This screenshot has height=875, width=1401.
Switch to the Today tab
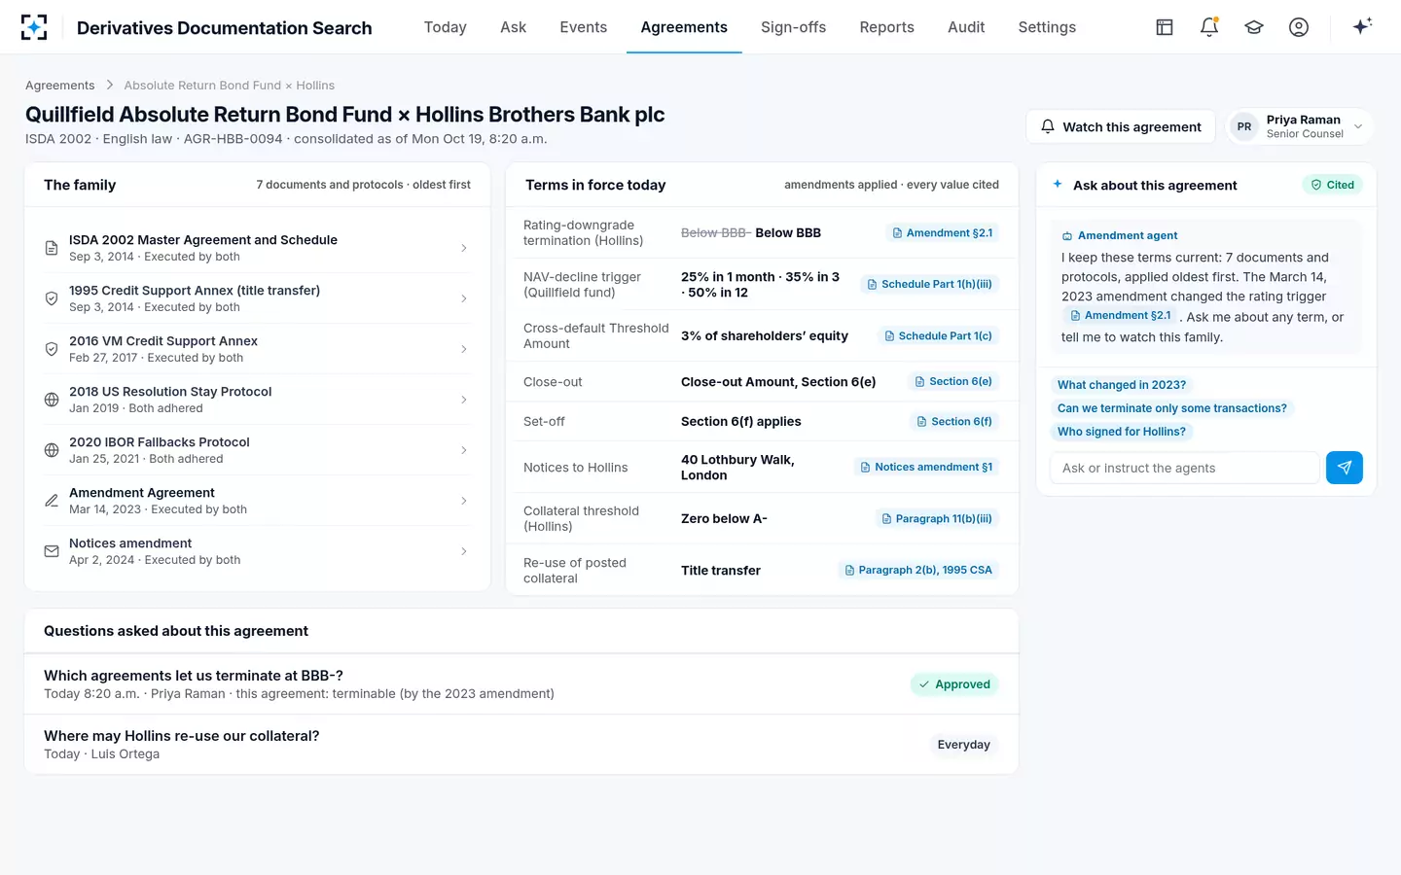pyautogui.click(x=446, y=27)
